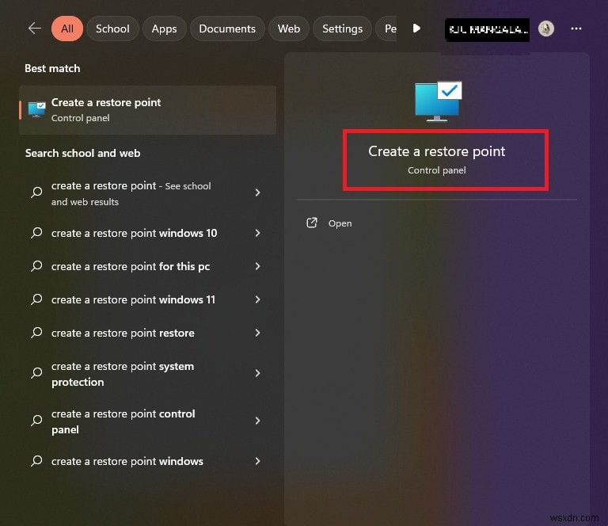Click search icon beside restore point restore
This screenshot has height=526, width=608.
click(36, 333)
